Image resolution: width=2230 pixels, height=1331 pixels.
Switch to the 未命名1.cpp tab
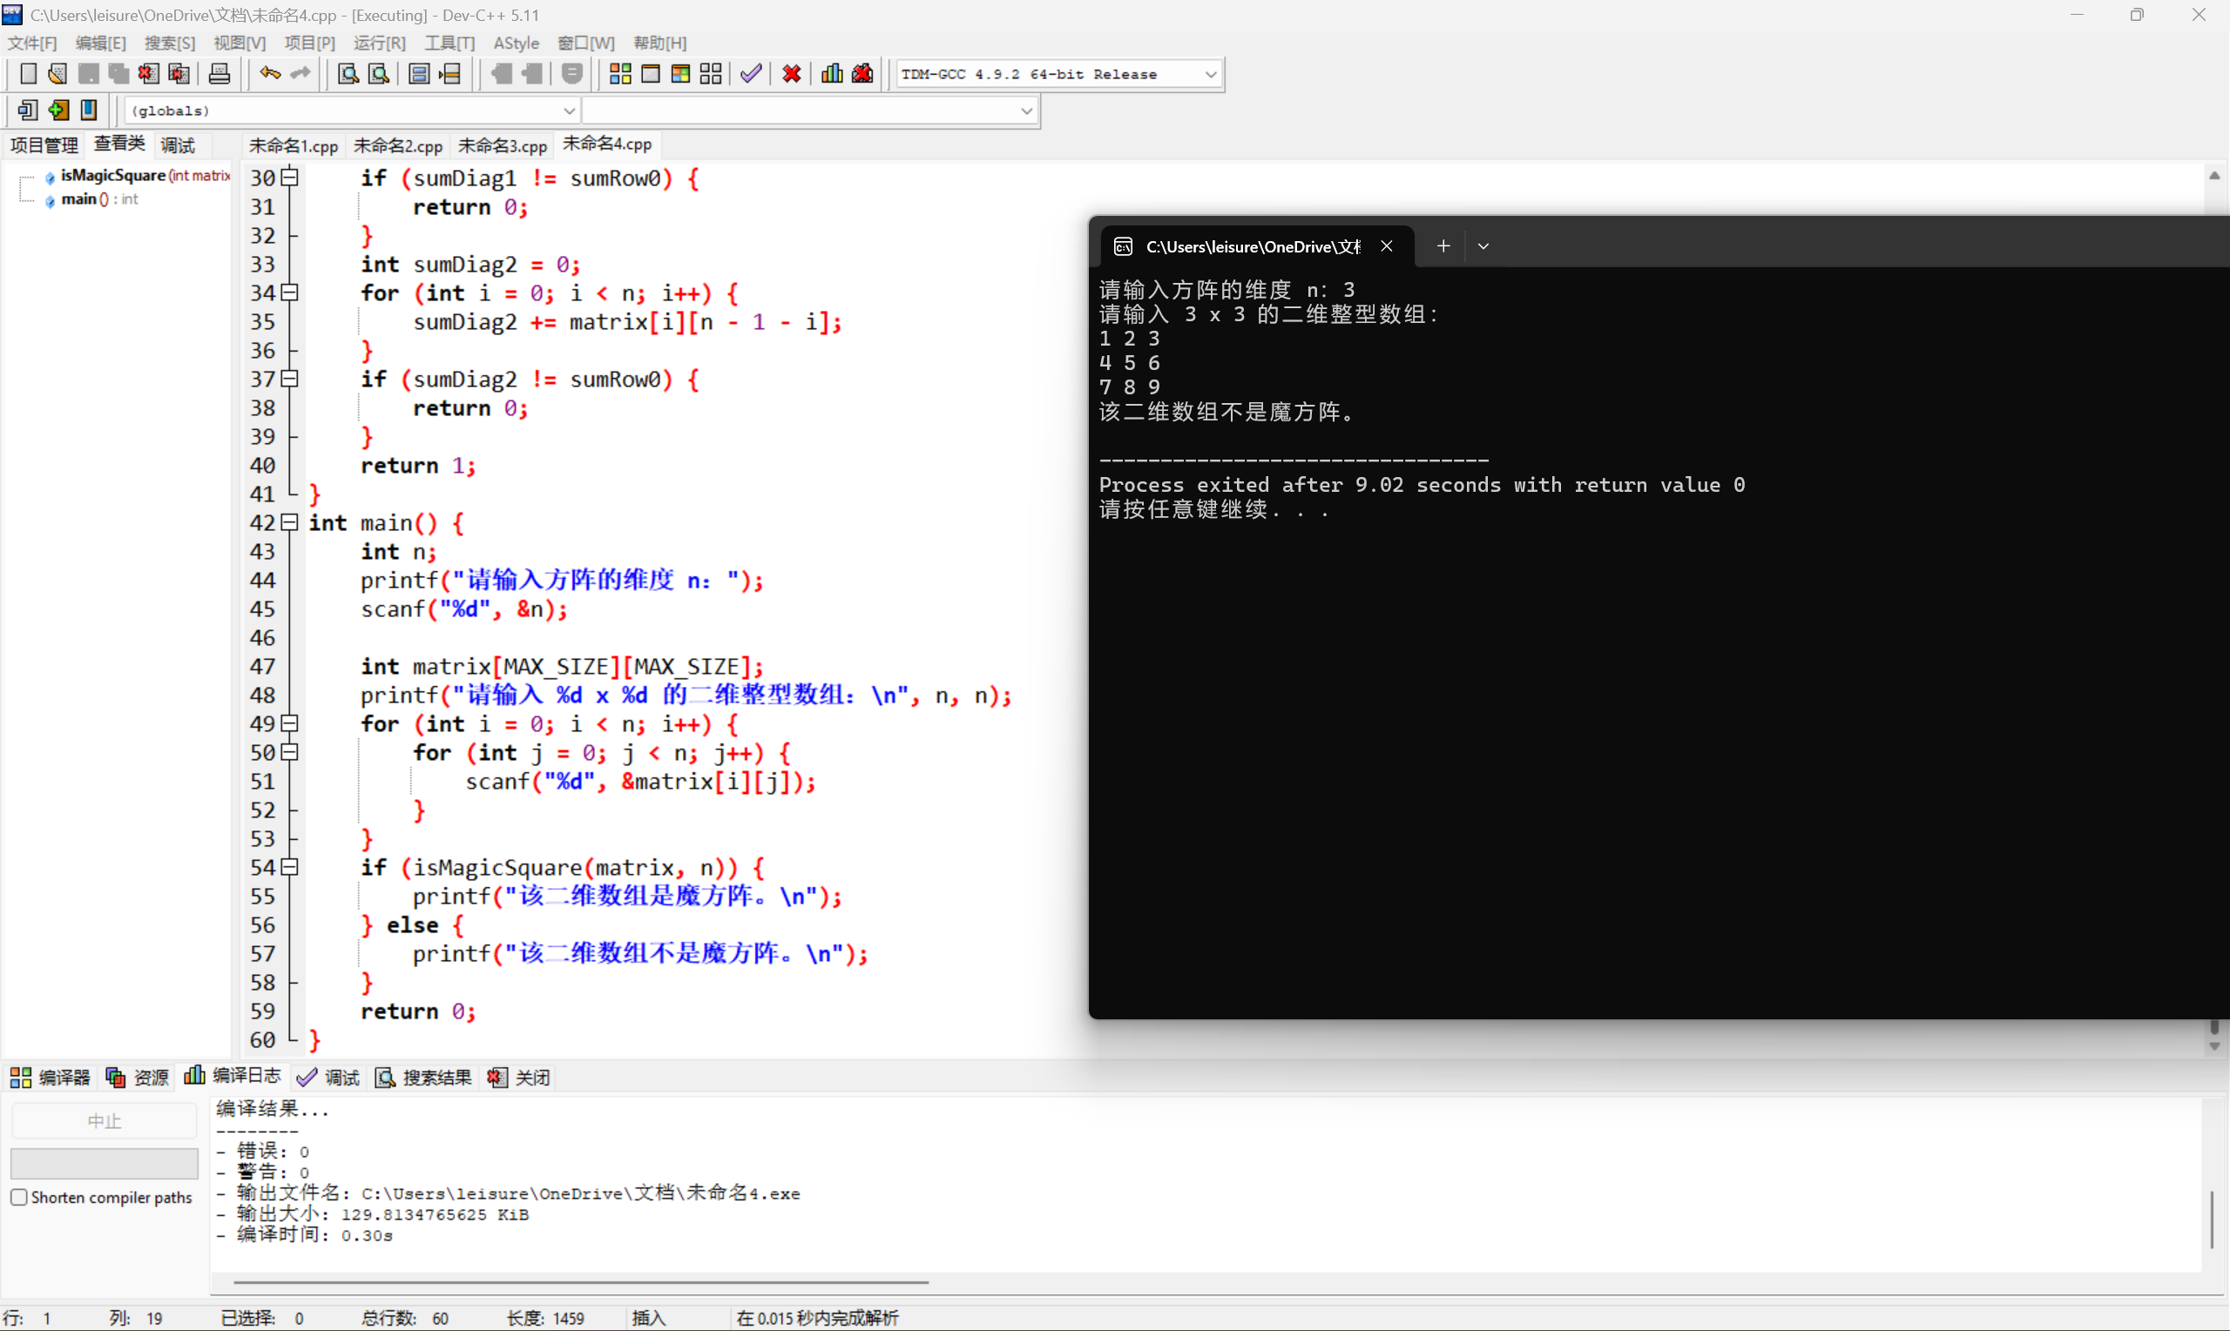point(293,145)
